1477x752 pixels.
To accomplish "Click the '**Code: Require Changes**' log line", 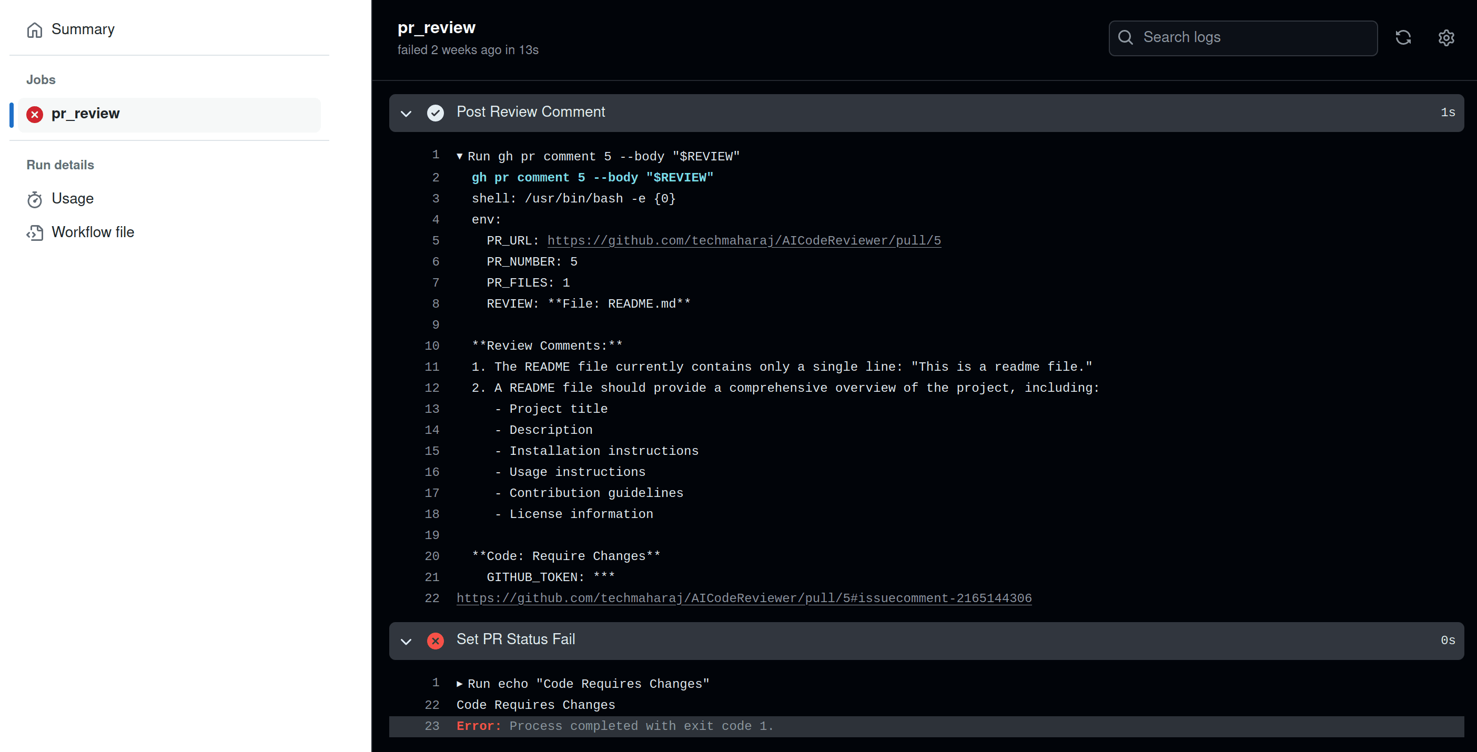I will click(x=566, y=556).
